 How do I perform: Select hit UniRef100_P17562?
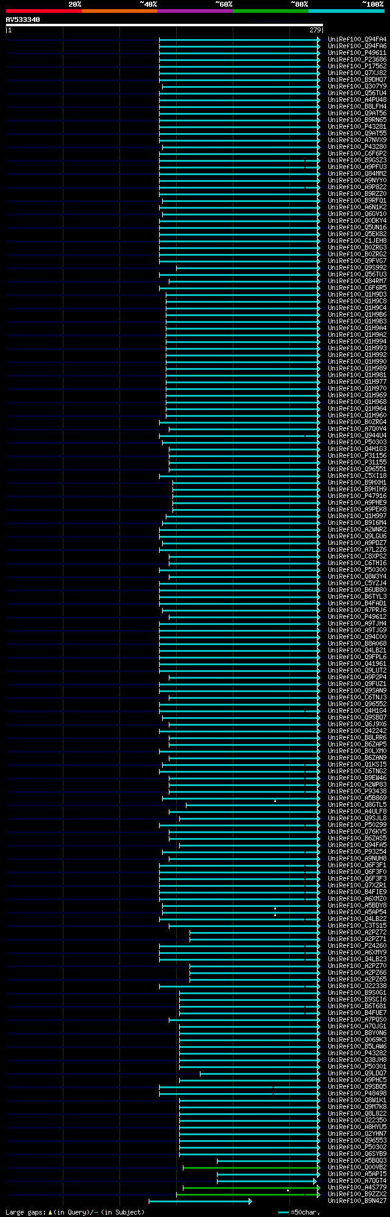(357, 66)
